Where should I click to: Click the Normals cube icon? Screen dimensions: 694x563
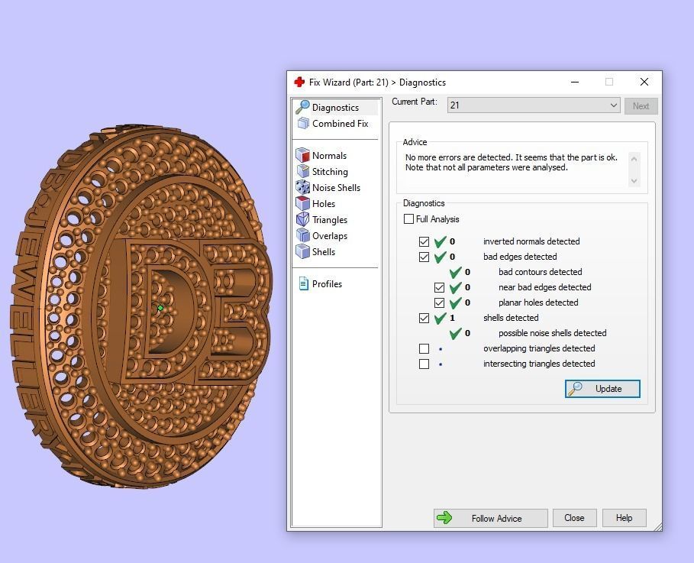coord(303,155)
